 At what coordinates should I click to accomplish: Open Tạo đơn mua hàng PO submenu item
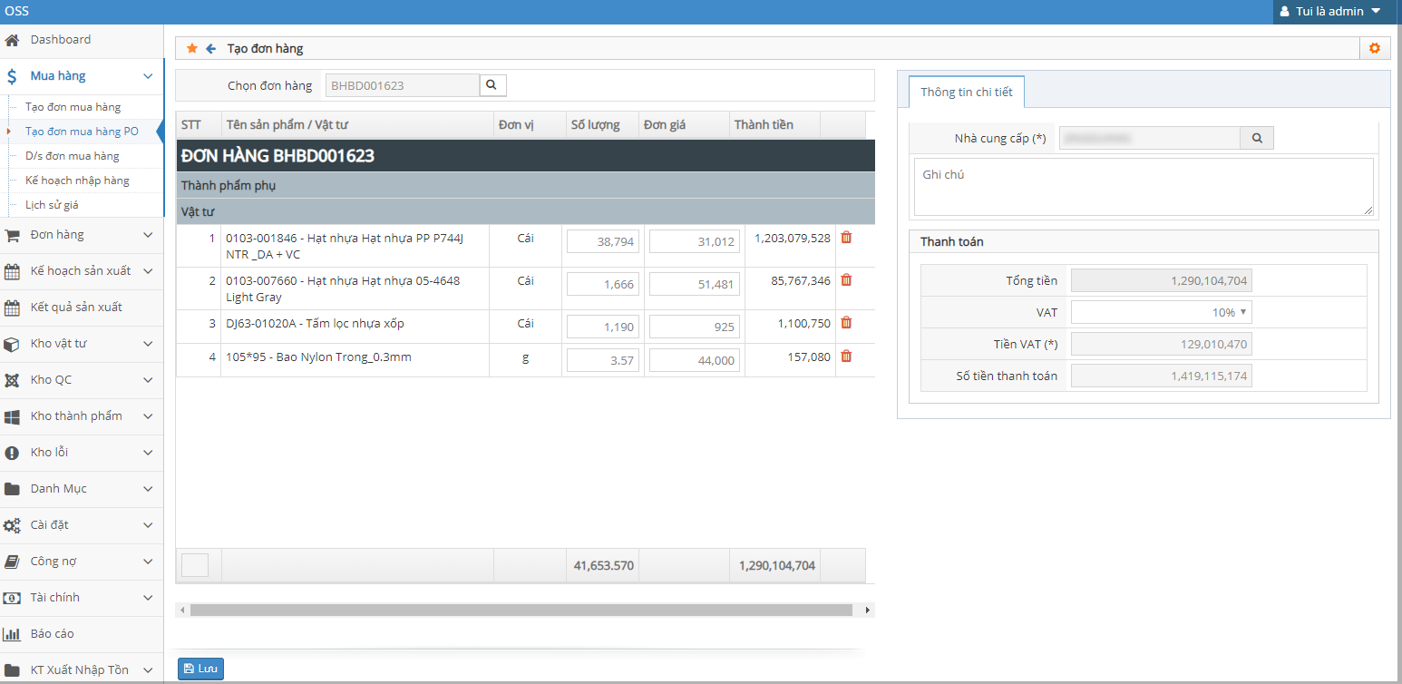[x=82, y=132]
